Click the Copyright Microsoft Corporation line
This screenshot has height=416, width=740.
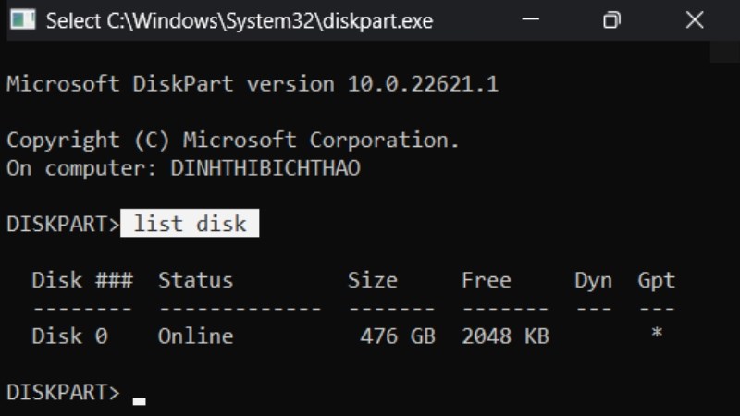click(x=232, y=141)
